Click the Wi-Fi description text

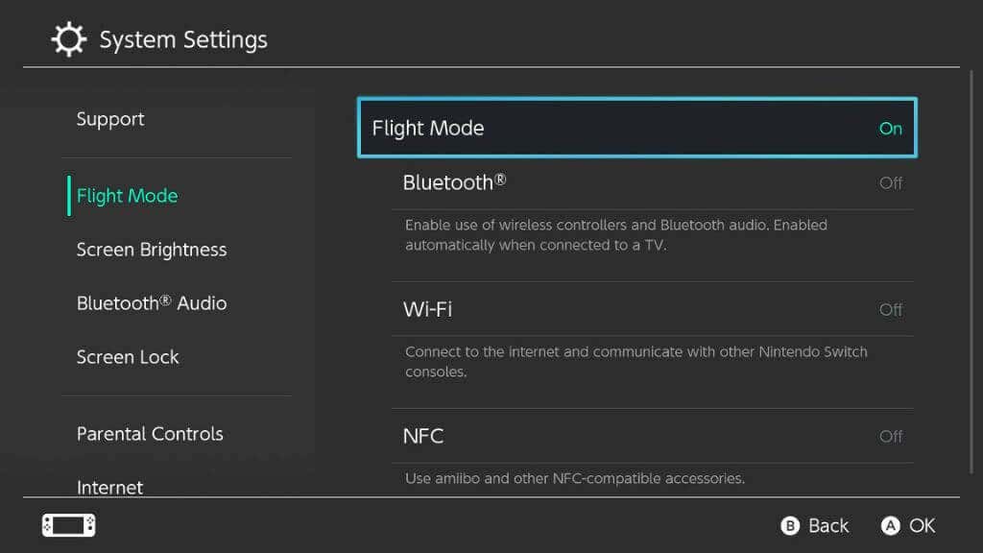point(635,362)
